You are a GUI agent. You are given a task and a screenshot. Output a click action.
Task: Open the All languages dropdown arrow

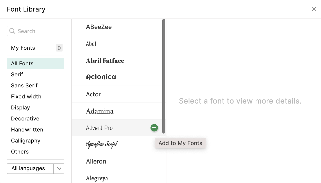point(59,169)
